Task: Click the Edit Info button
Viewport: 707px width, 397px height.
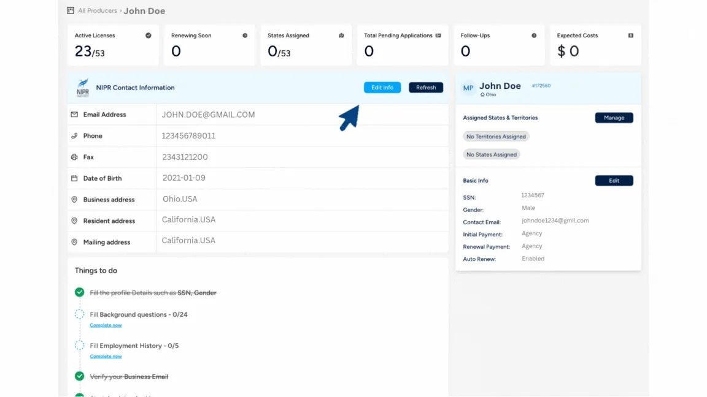Action: [x=382, y=88]
